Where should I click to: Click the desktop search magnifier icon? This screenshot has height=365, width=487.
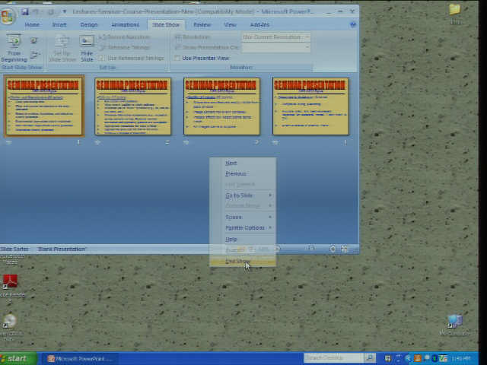tap(370, 358)
